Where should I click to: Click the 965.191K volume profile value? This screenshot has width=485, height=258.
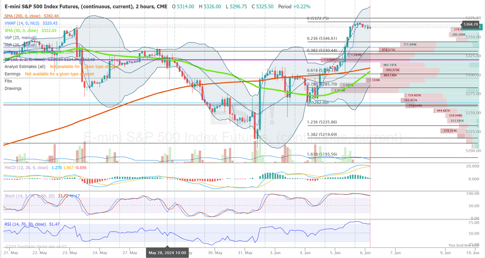click(390, 65)
